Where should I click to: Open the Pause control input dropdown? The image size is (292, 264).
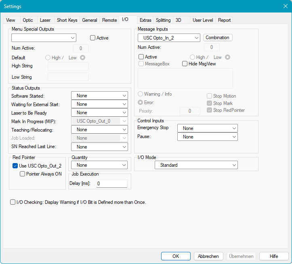[x=208, y=137]
